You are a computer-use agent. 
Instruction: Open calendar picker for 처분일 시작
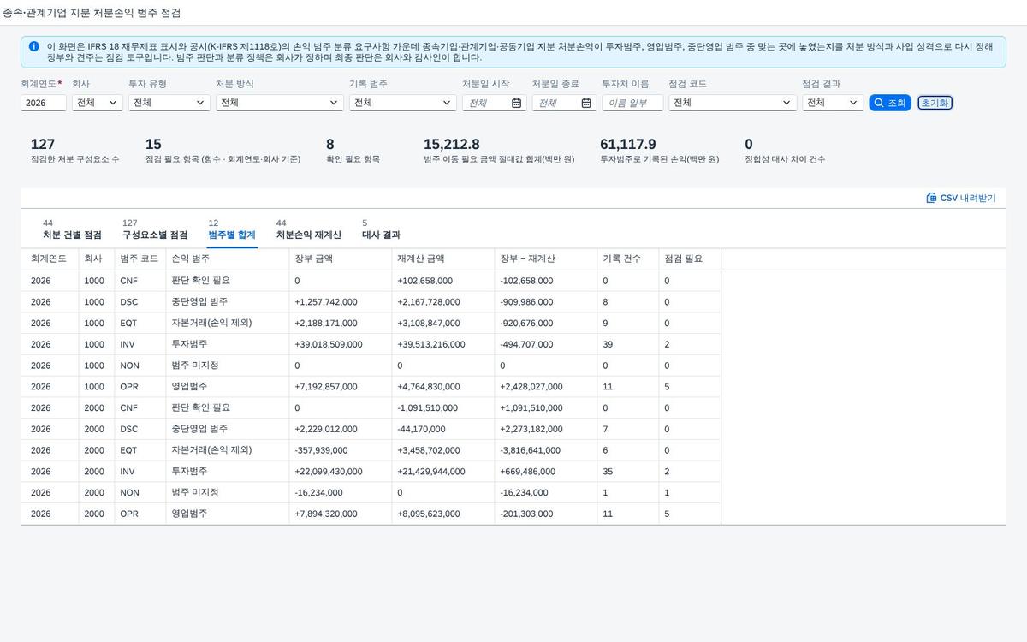click(x=517, y=103)
